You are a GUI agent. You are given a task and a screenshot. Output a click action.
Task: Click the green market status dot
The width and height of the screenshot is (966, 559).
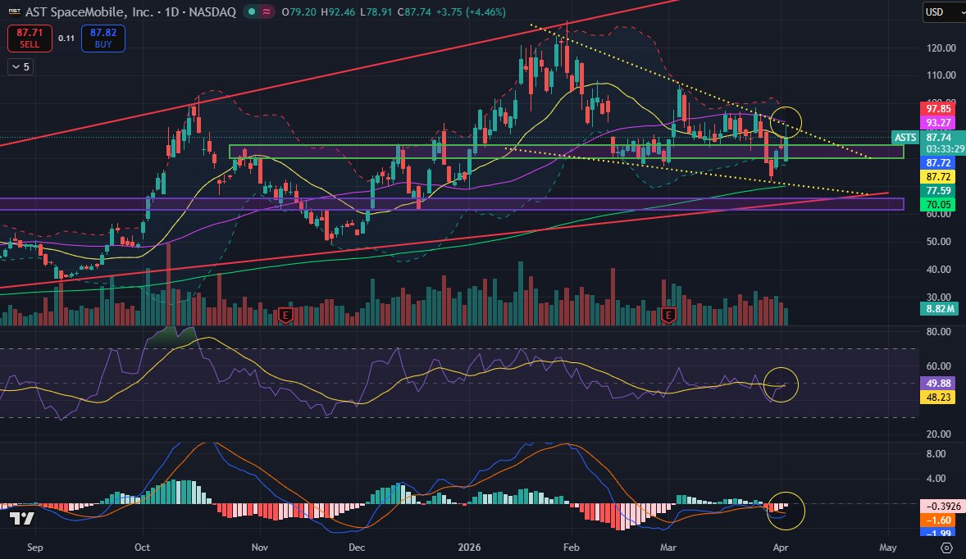tap(252, 11)
